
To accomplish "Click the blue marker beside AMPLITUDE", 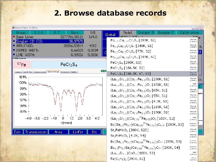I will click(14, 46).
